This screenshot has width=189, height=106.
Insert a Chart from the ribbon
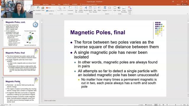pyautogui.click(x=43, y=9)
